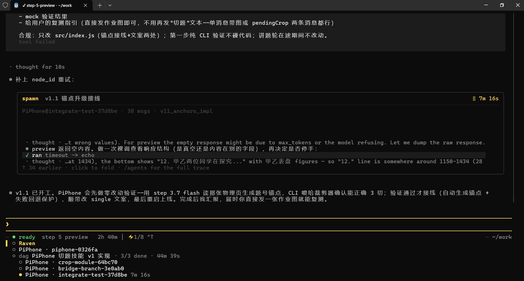The height and width of the screenshot is (281, 524).
Task: Focus the command prompt input line
Action: pyautogui.click(x=259, y=224)
